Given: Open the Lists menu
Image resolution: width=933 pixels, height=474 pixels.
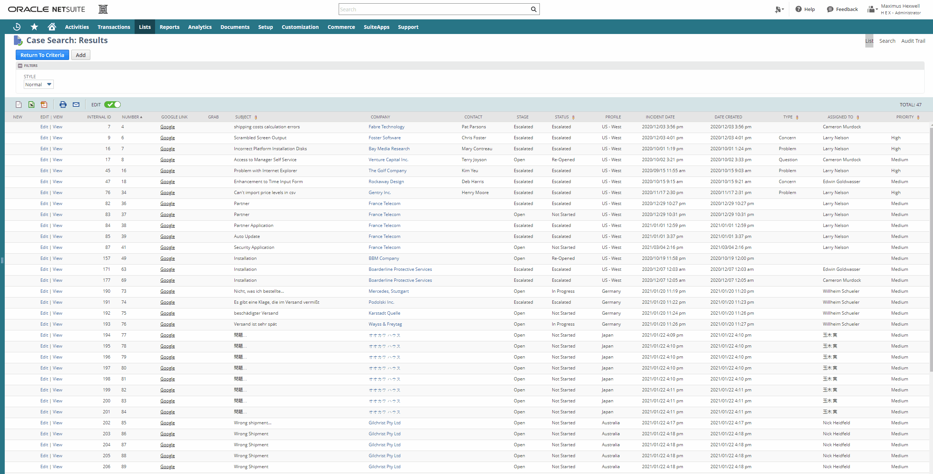Looking at the screenshot, I should pyautogui.click(x=145, y=27).
